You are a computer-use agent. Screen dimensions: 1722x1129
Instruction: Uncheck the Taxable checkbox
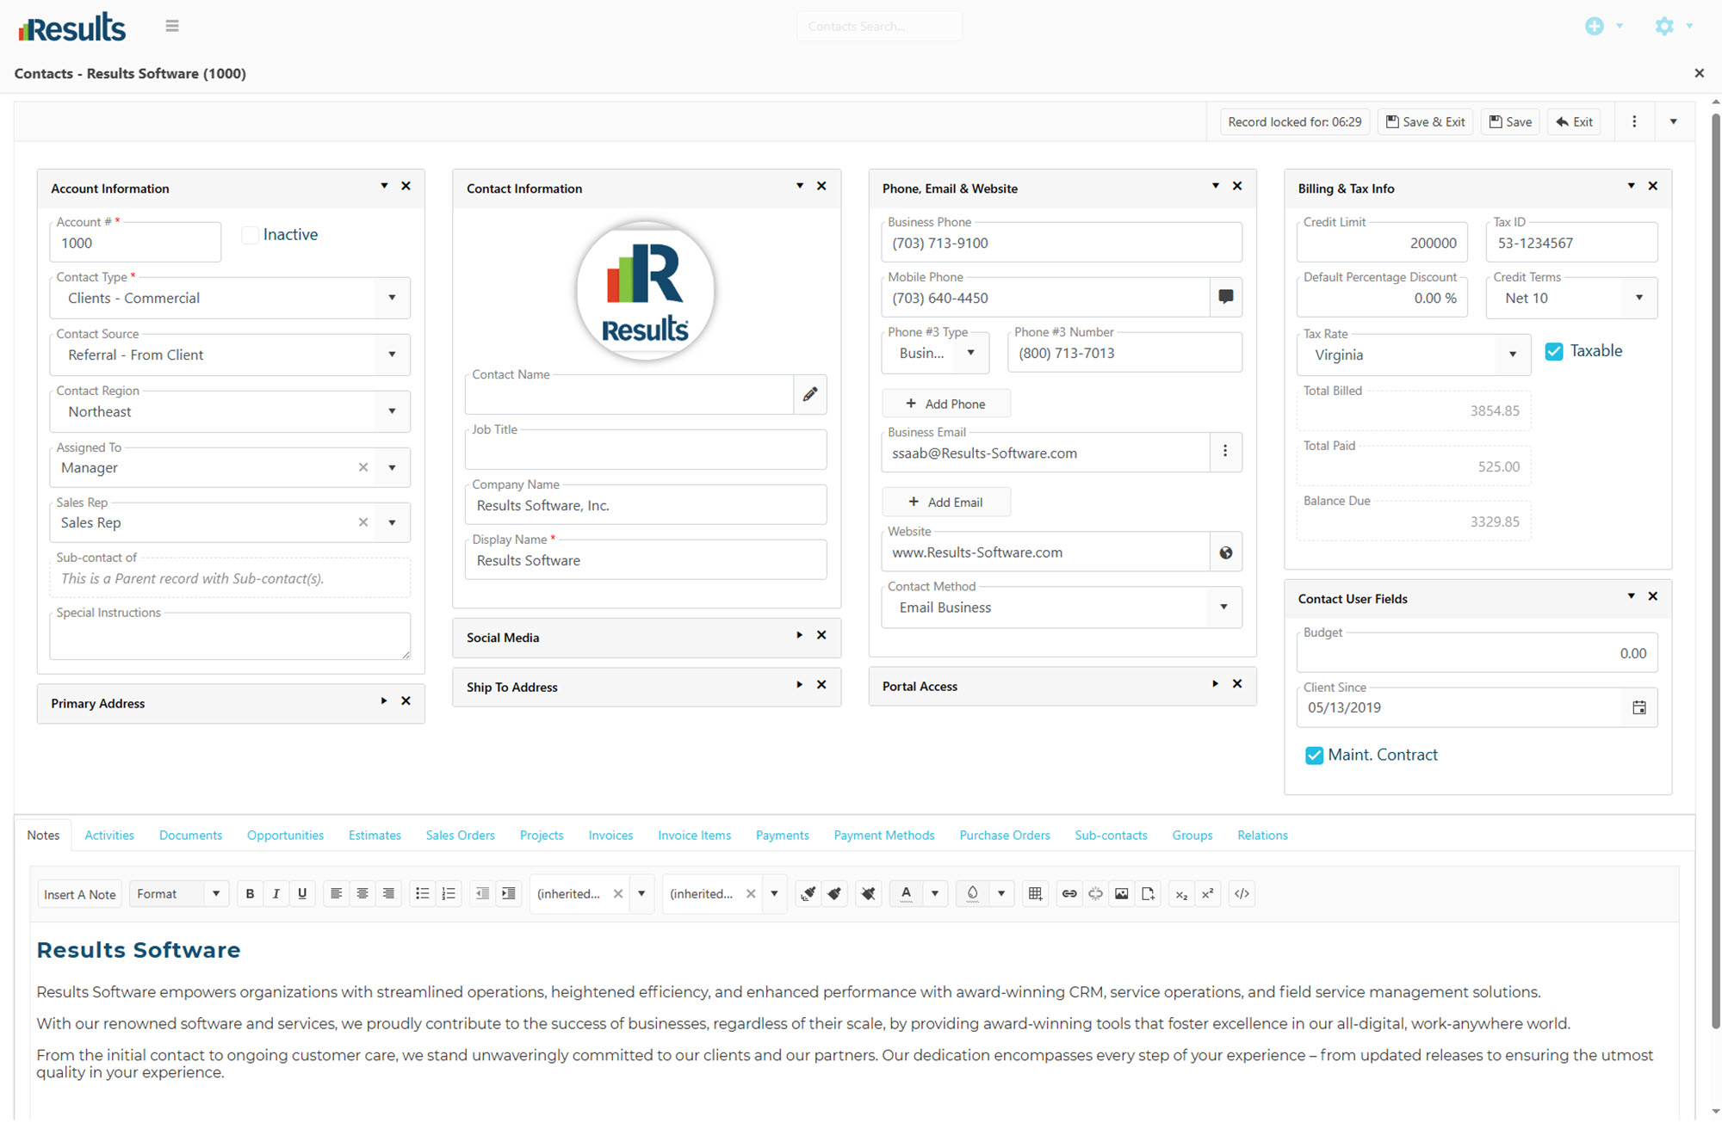[1554, 351]
